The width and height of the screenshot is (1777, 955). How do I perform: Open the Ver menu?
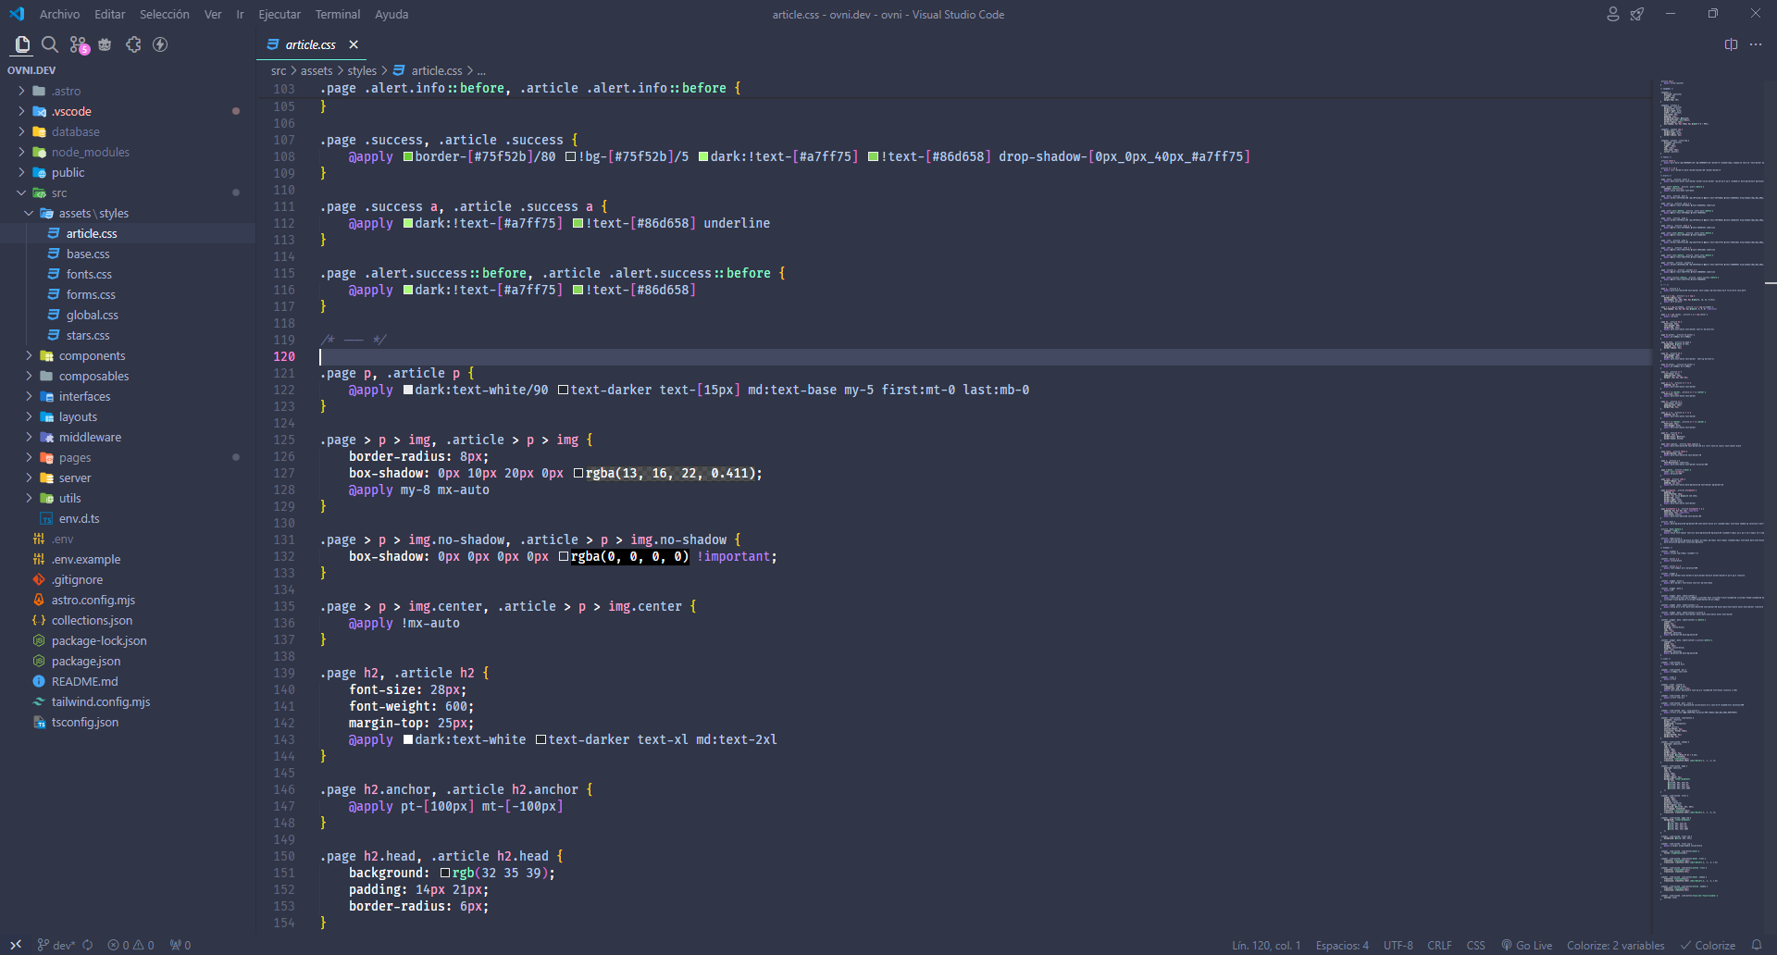tap(213, 14)
